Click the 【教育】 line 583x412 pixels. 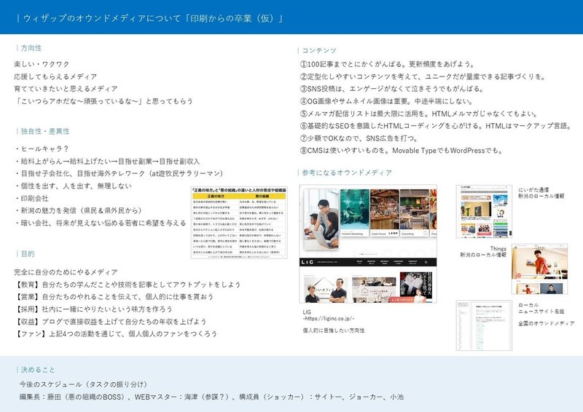coord(128,285)
